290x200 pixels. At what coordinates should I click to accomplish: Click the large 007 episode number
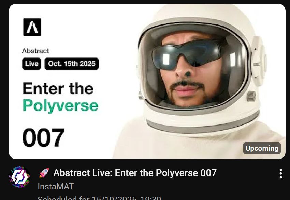[43, 137]
